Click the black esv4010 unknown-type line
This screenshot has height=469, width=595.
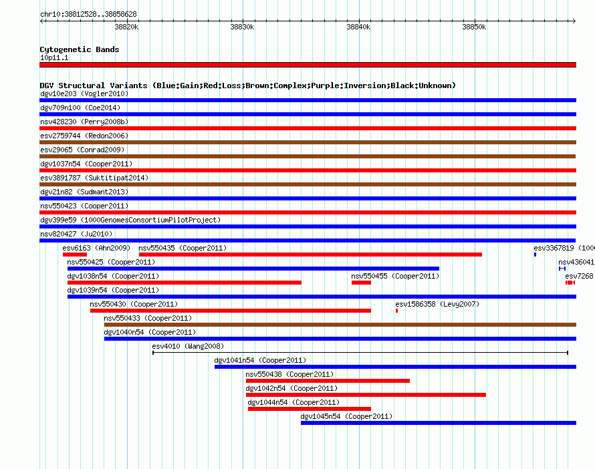click(x=360, y=353)
